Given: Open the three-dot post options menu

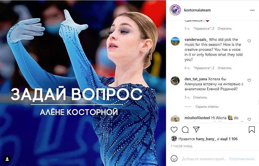Looking at the screenshot, I should tap(252, 10).
